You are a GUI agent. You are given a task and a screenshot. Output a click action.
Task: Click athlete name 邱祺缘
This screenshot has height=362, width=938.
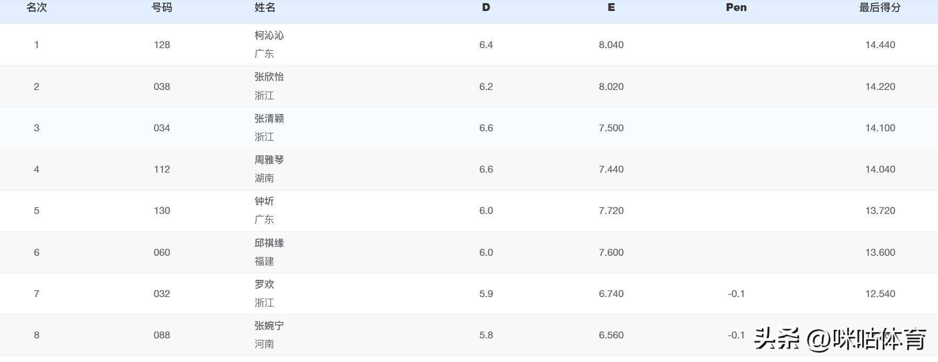tap(269, 243)
